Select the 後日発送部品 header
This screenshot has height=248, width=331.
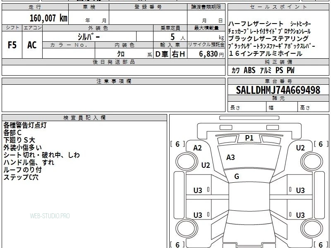point(113,62)
